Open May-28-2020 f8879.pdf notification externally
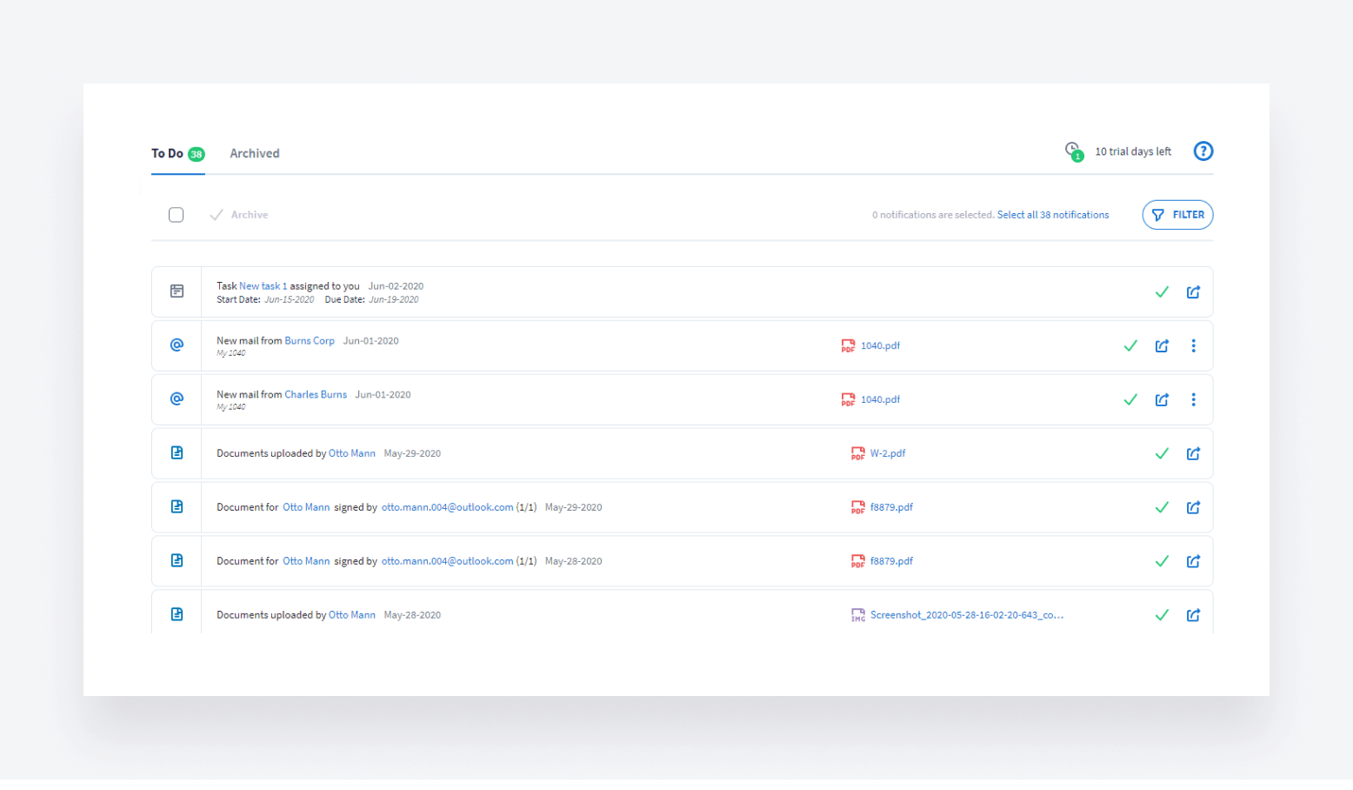1353x790 pixels. point(1193,562)
